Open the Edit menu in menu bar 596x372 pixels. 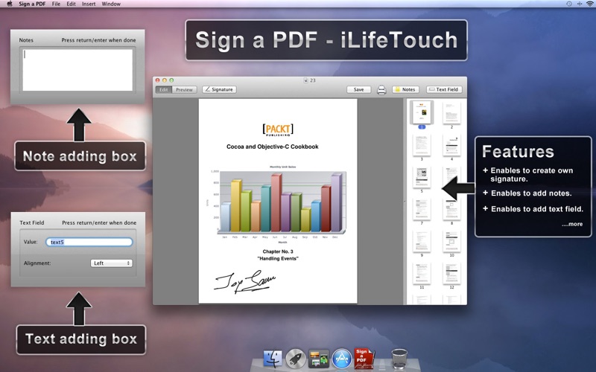coord(71,4)
